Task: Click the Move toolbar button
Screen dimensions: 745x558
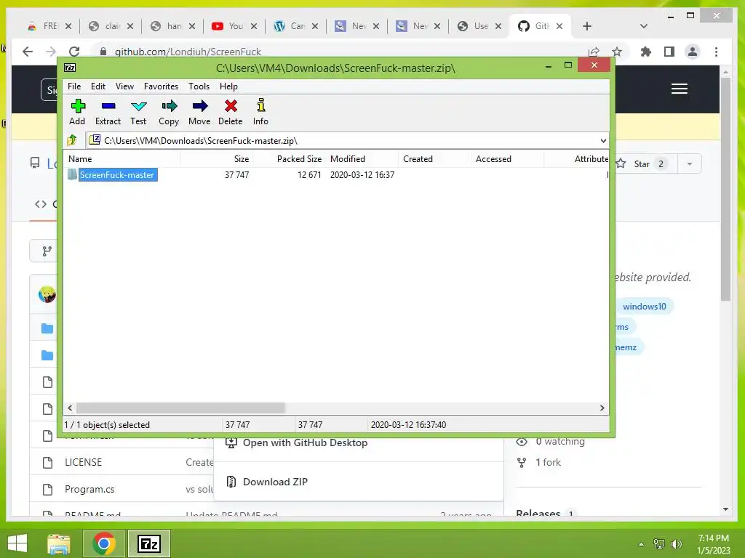Action: pyautogui.click(x=199, y=112)
